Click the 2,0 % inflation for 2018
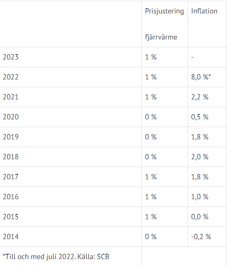 pos(199,157)
